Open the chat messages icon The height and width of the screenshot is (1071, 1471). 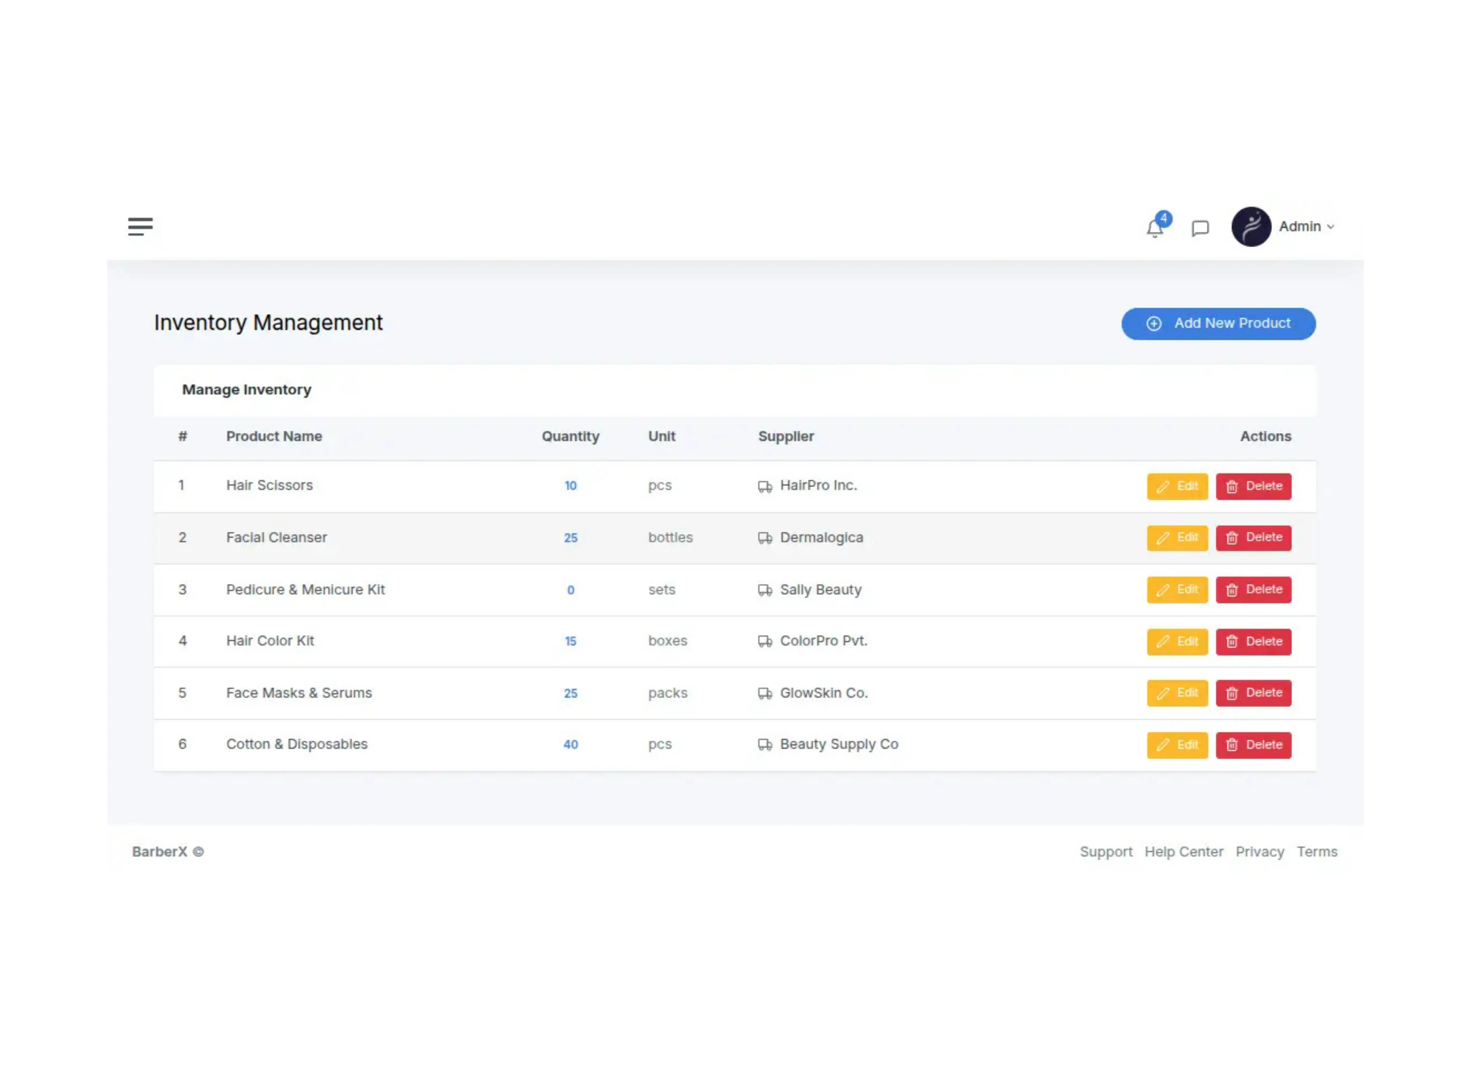tap(1200, 228)
